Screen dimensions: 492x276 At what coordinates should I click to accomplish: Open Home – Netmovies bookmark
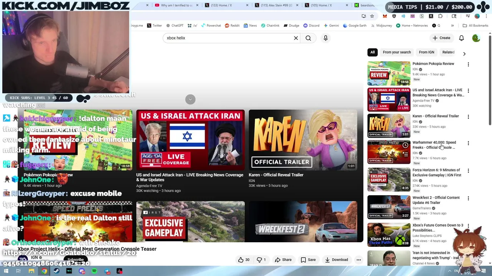point(412,26)
